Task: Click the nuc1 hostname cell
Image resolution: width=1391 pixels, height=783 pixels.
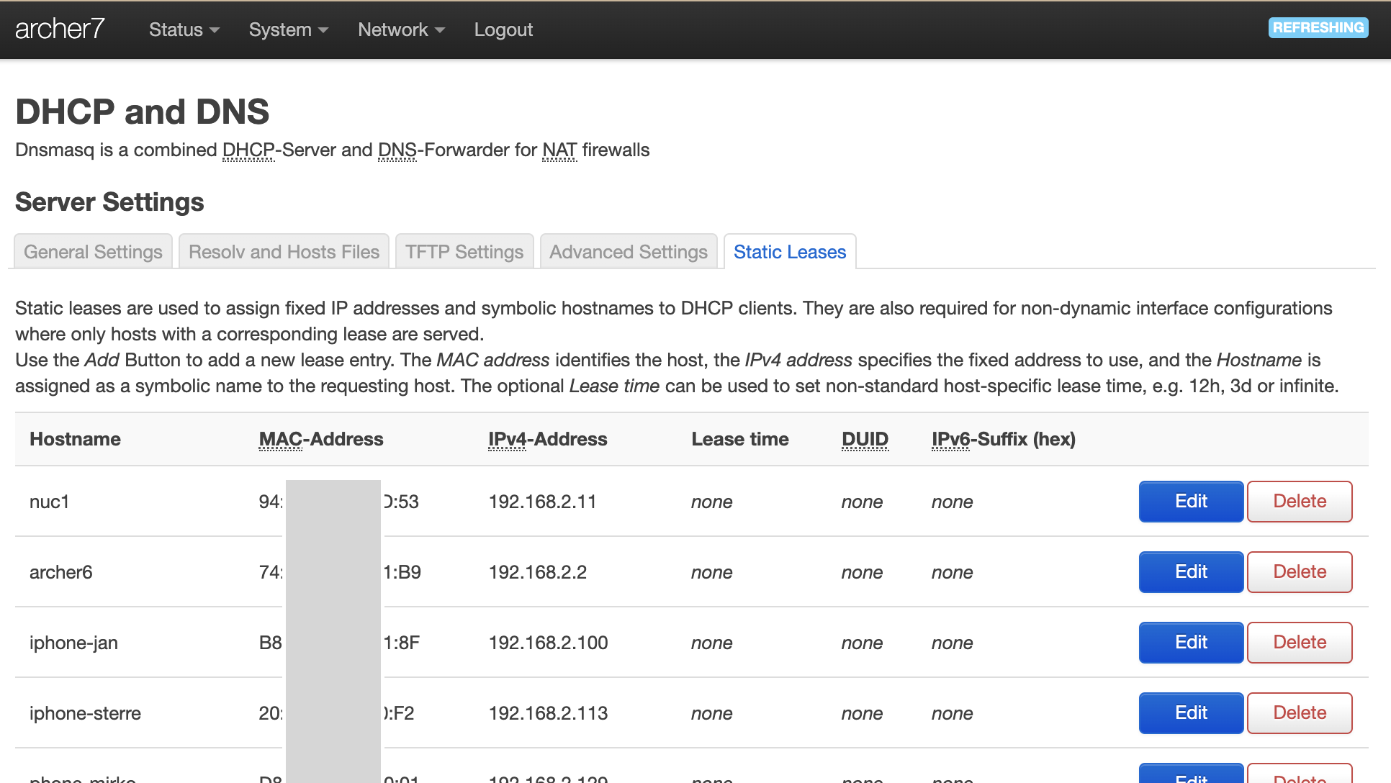Action: point(49,502)
